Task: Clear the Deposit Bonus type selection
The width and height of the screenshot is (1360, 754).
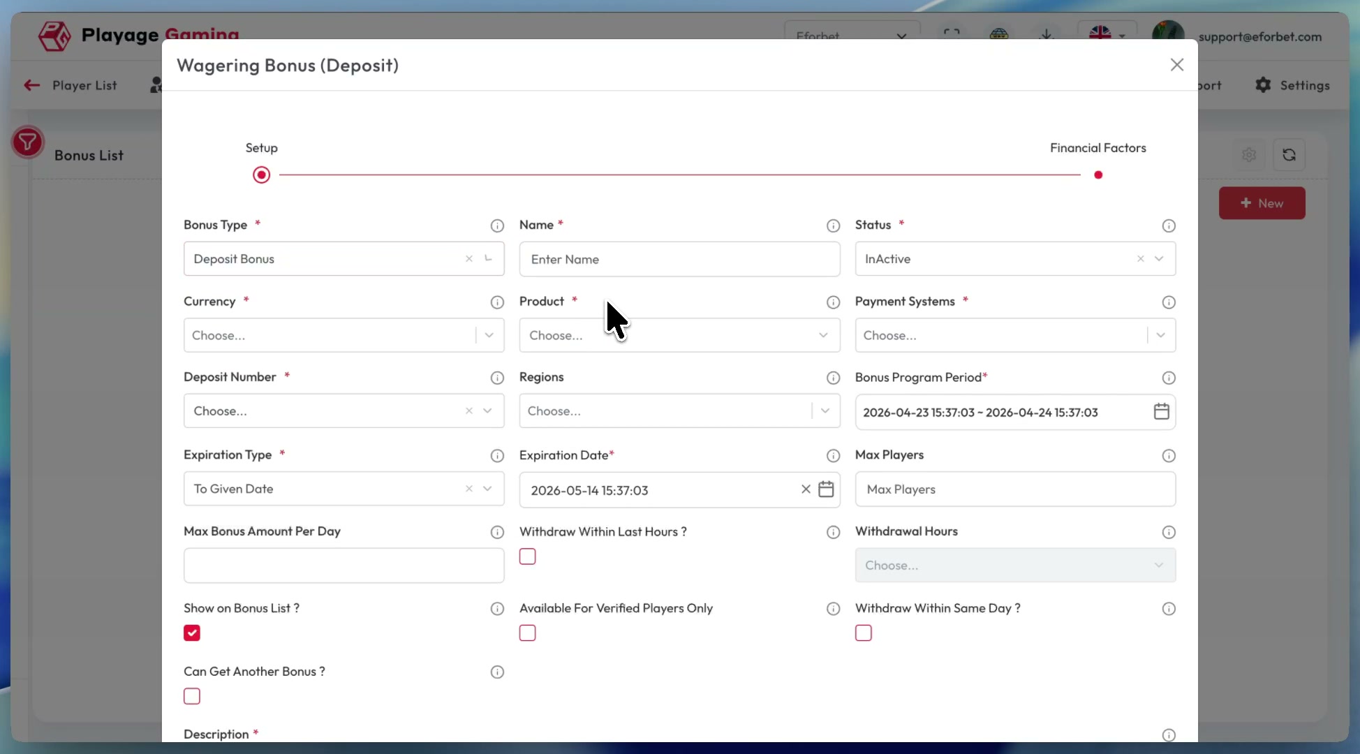Action: [469, 258]
